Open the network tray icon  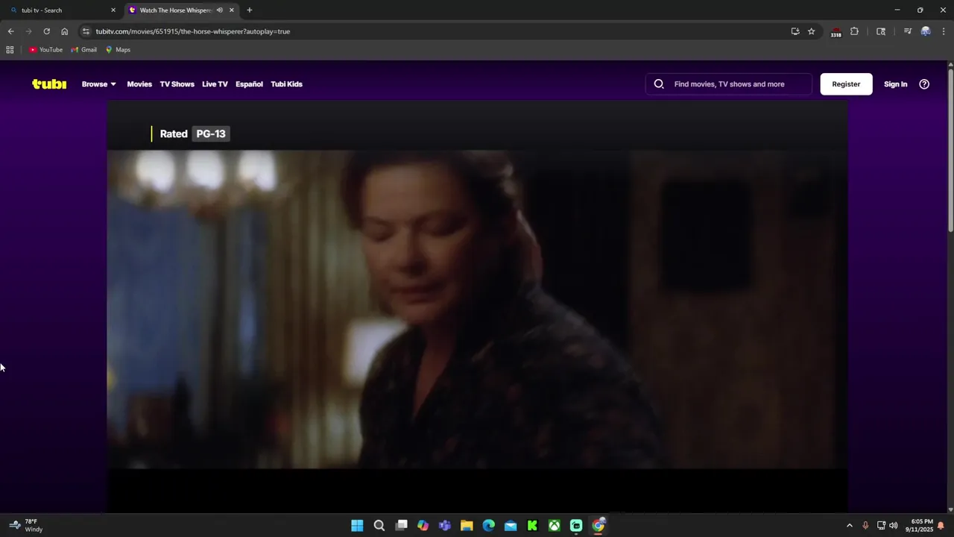(881, 526)
